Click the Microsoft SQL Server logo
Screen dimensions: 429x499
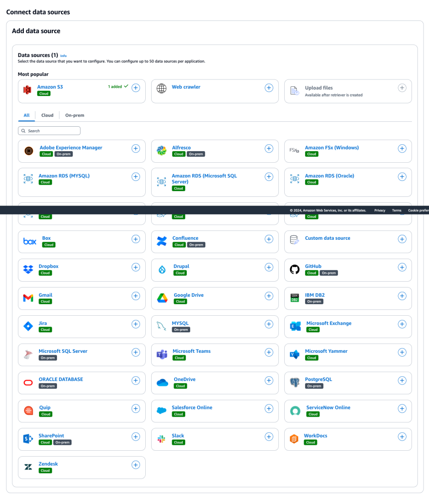28,354
